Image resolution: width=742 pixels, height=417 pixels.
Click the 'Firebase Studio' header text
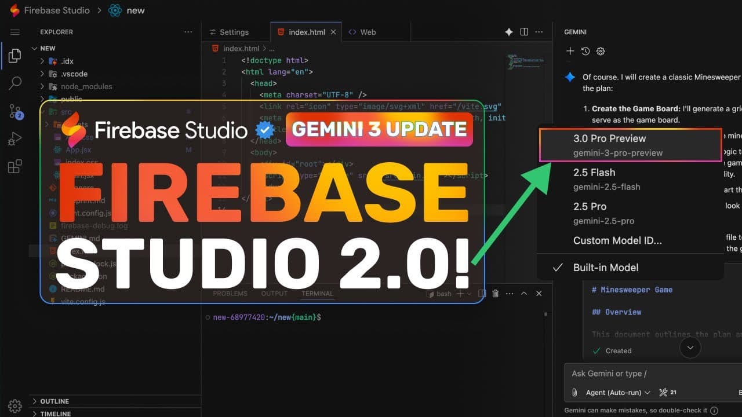[57, 10]
